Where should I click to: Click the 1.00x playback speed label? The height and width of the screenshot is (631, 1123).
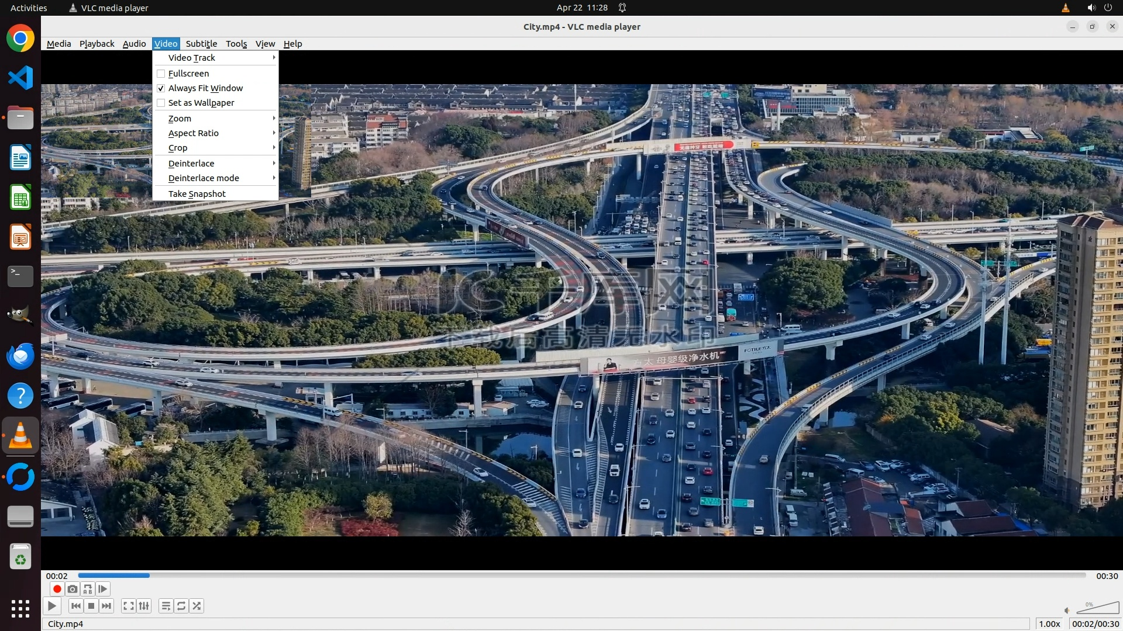[1049, 624]
